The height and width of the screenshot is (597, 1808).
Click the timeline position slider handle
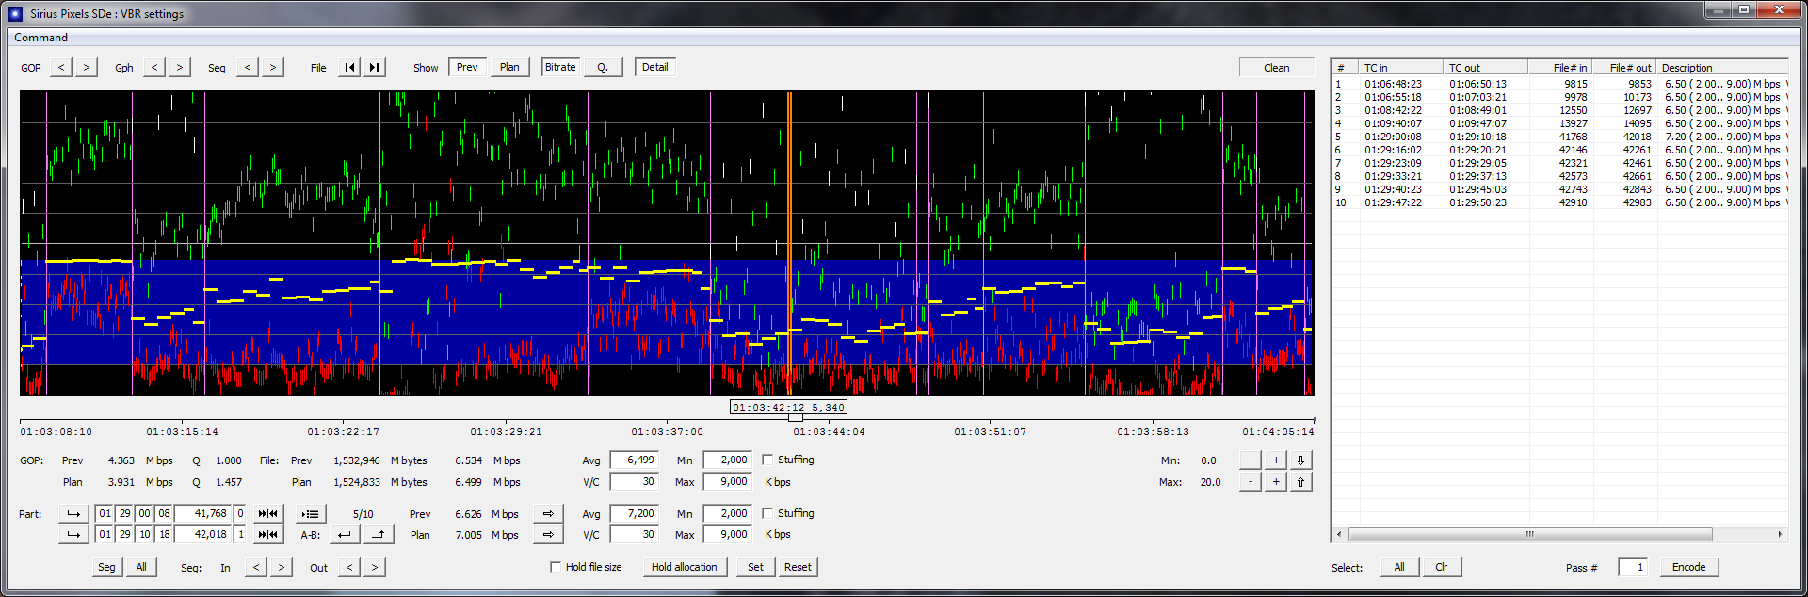click(796, 418)
